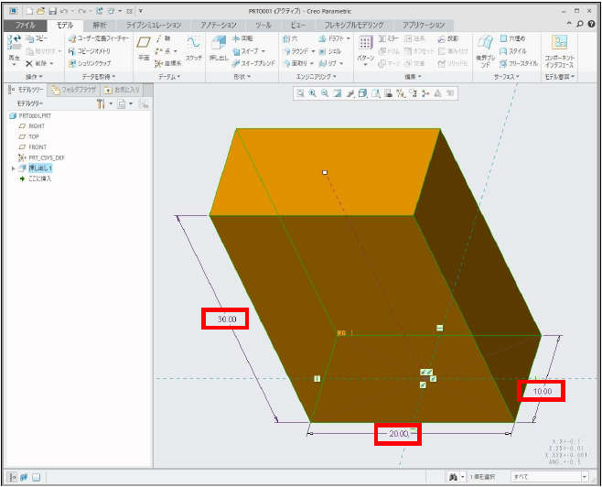The width and height of the screenshot is (602, 487).
Task: Click the Refit icon in the graphics toolbar
Action: (302, 93)
